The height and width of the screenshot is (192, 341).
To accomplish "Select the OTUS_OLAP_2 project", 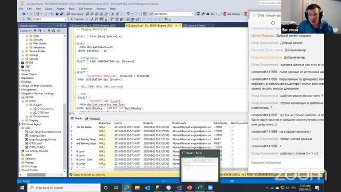I will pos(45,109).
